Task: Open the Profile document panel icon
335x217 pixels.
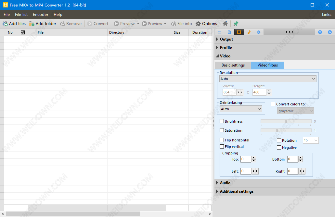Action: [229, 32]
